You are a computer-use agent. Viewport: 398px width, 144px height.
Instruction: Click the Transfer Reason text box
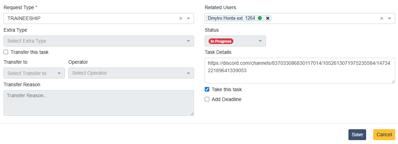[x=98, y=103]
